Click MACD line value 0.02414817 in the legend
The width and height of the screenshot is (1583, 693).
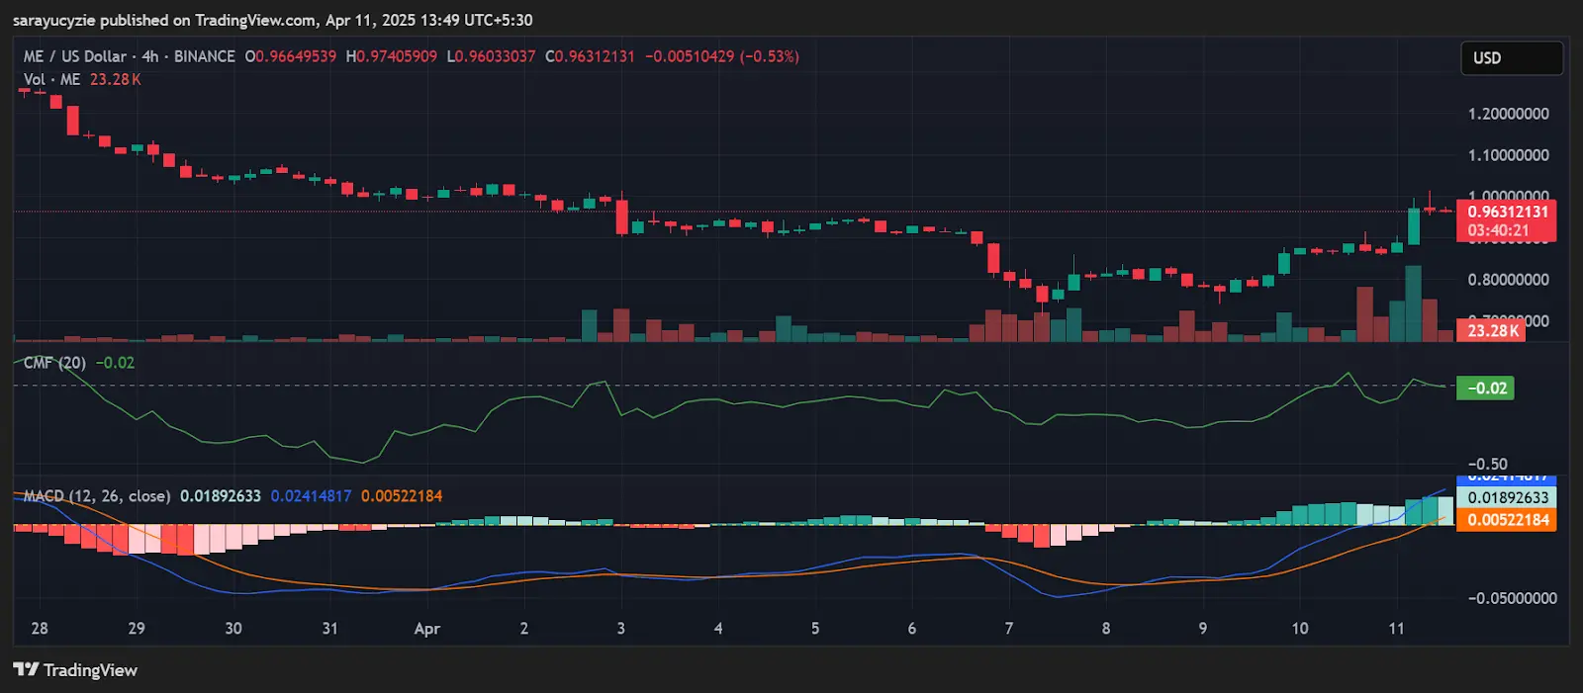click(311, 496)
